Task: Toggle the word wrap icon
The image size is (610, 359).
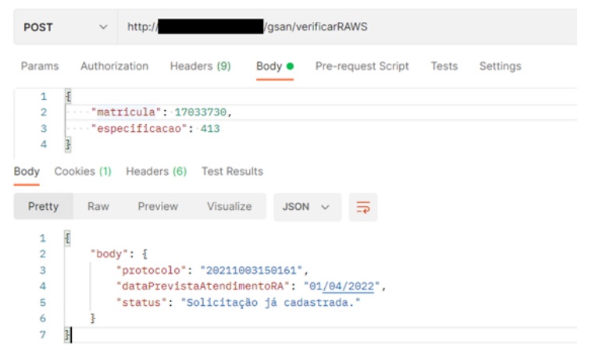Action: [x=362, y=207]
